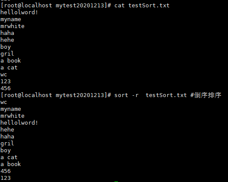Click the second '[root@localhost mytest20201213]#' prompt

point(56,95)
